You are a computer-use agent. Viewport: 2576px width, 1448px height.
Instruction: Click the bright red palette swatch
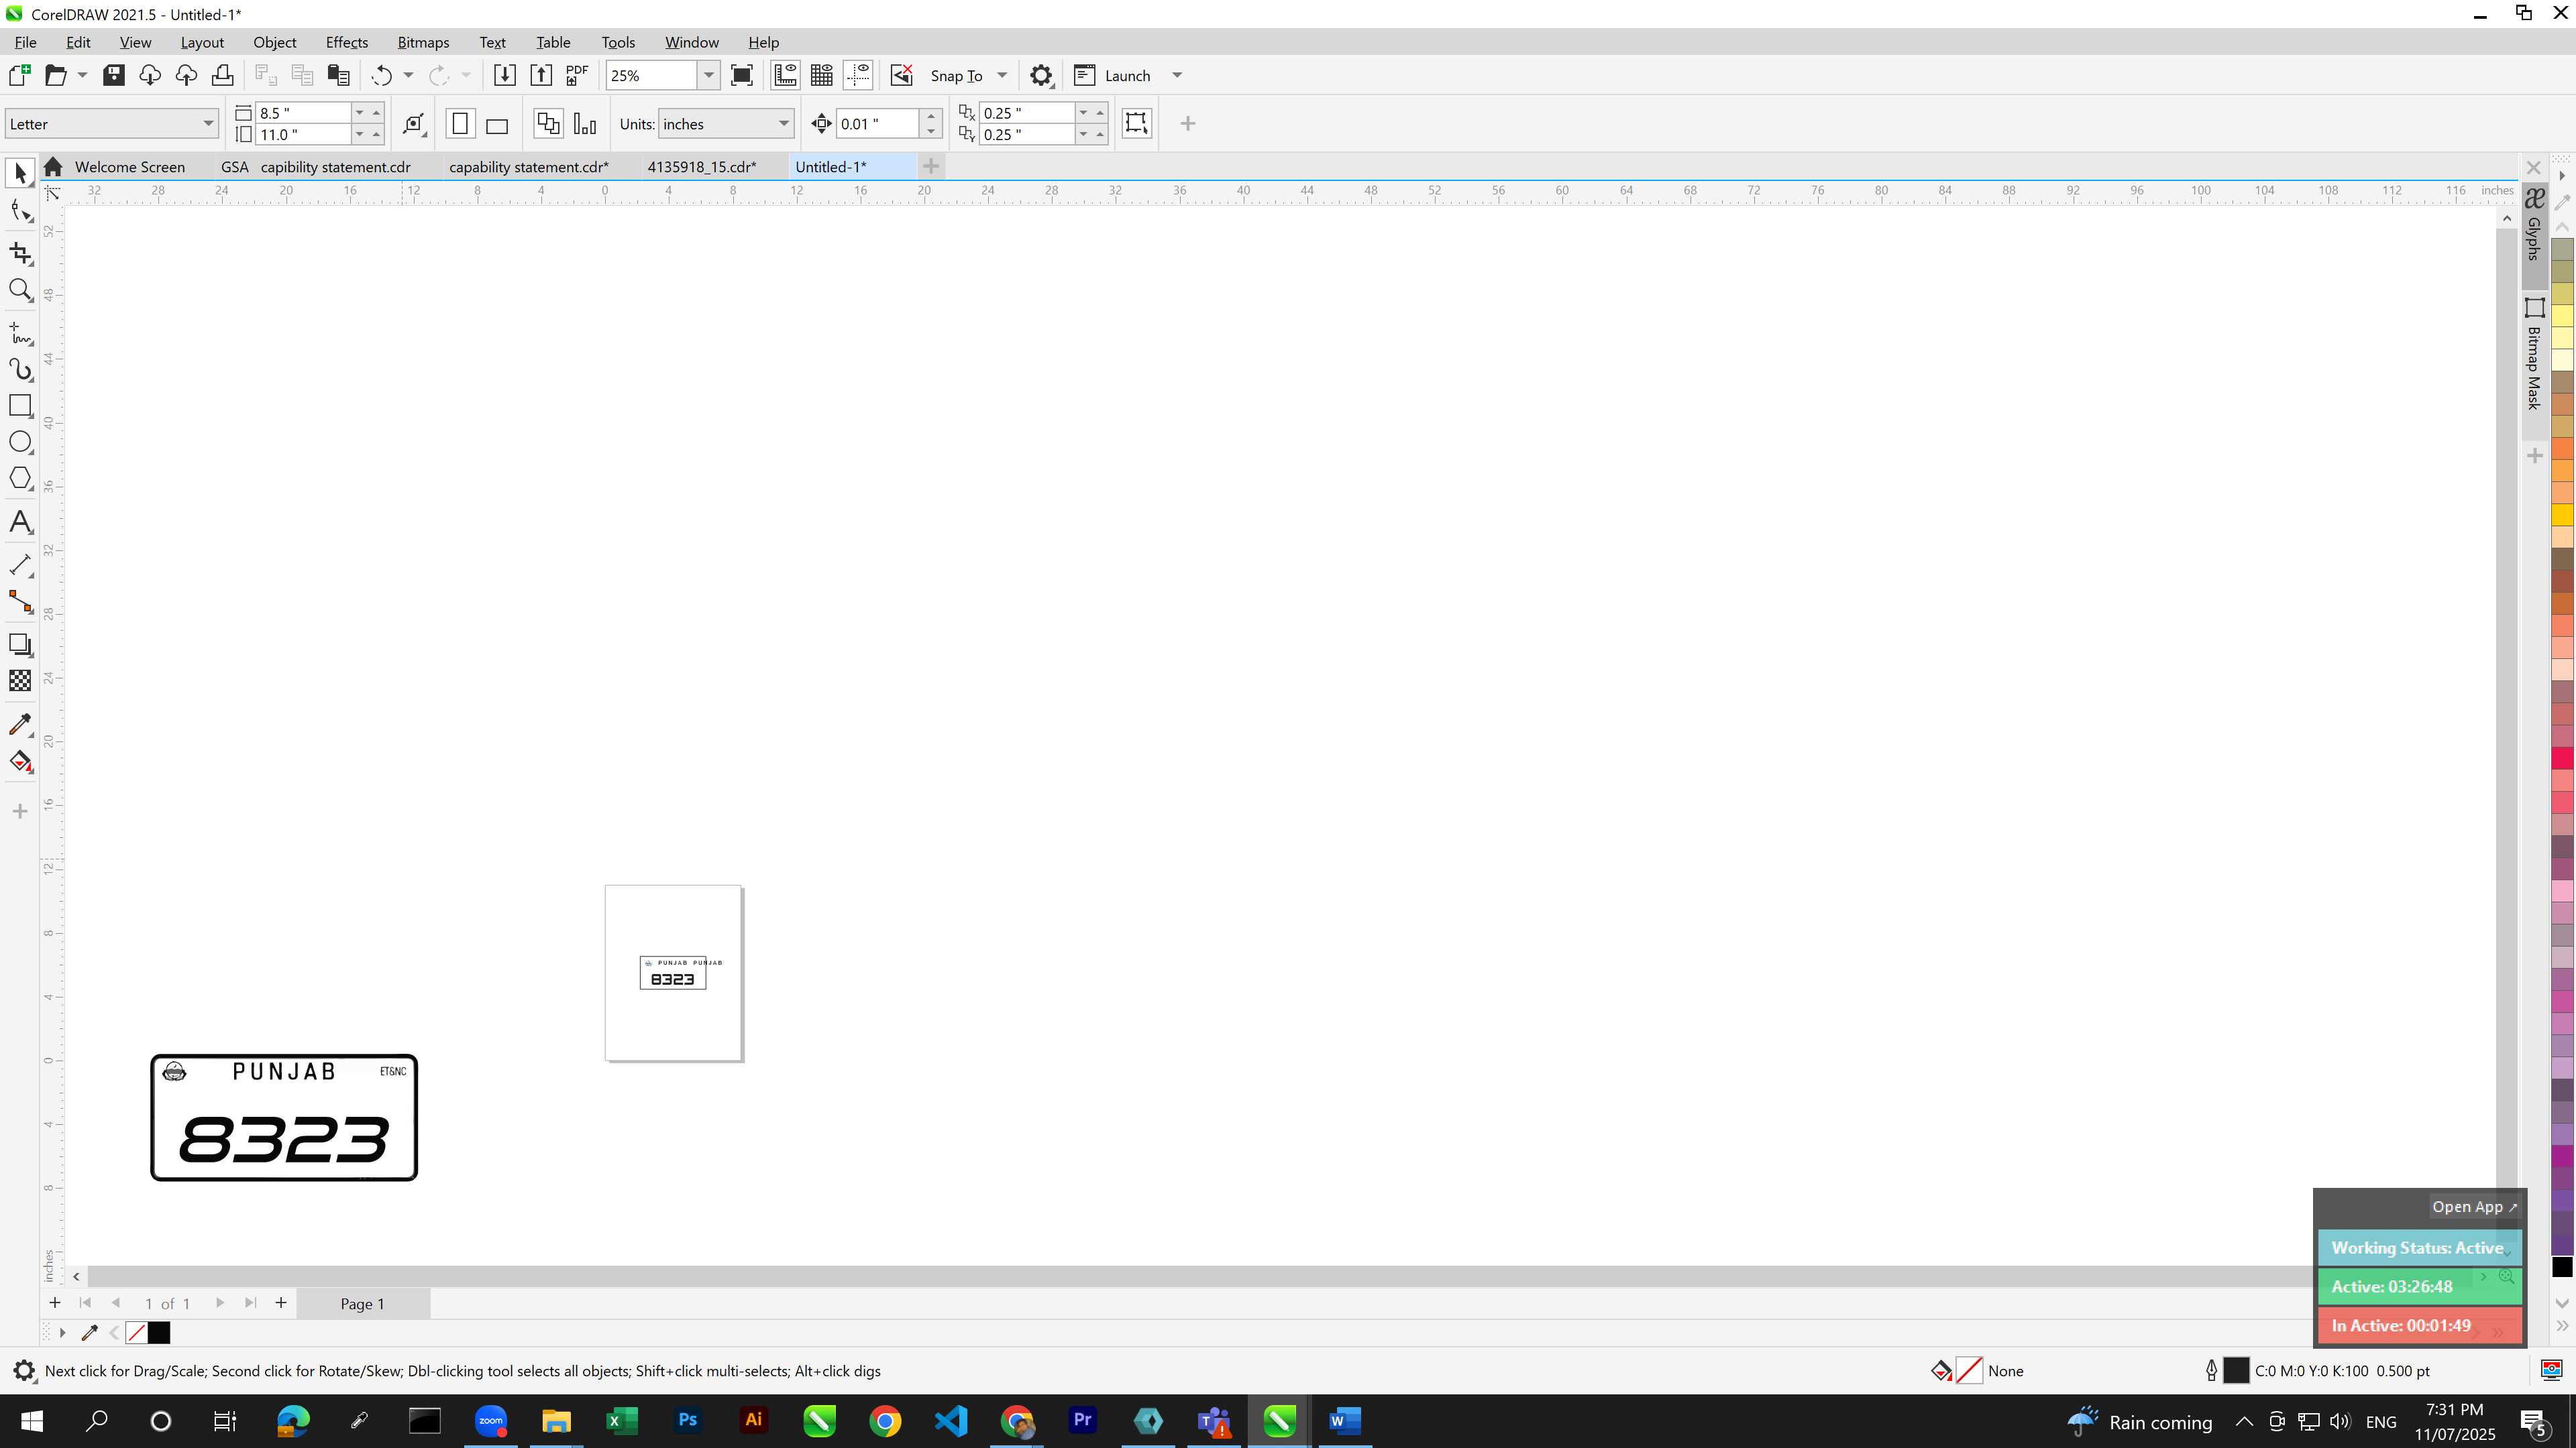point(2562,758)
